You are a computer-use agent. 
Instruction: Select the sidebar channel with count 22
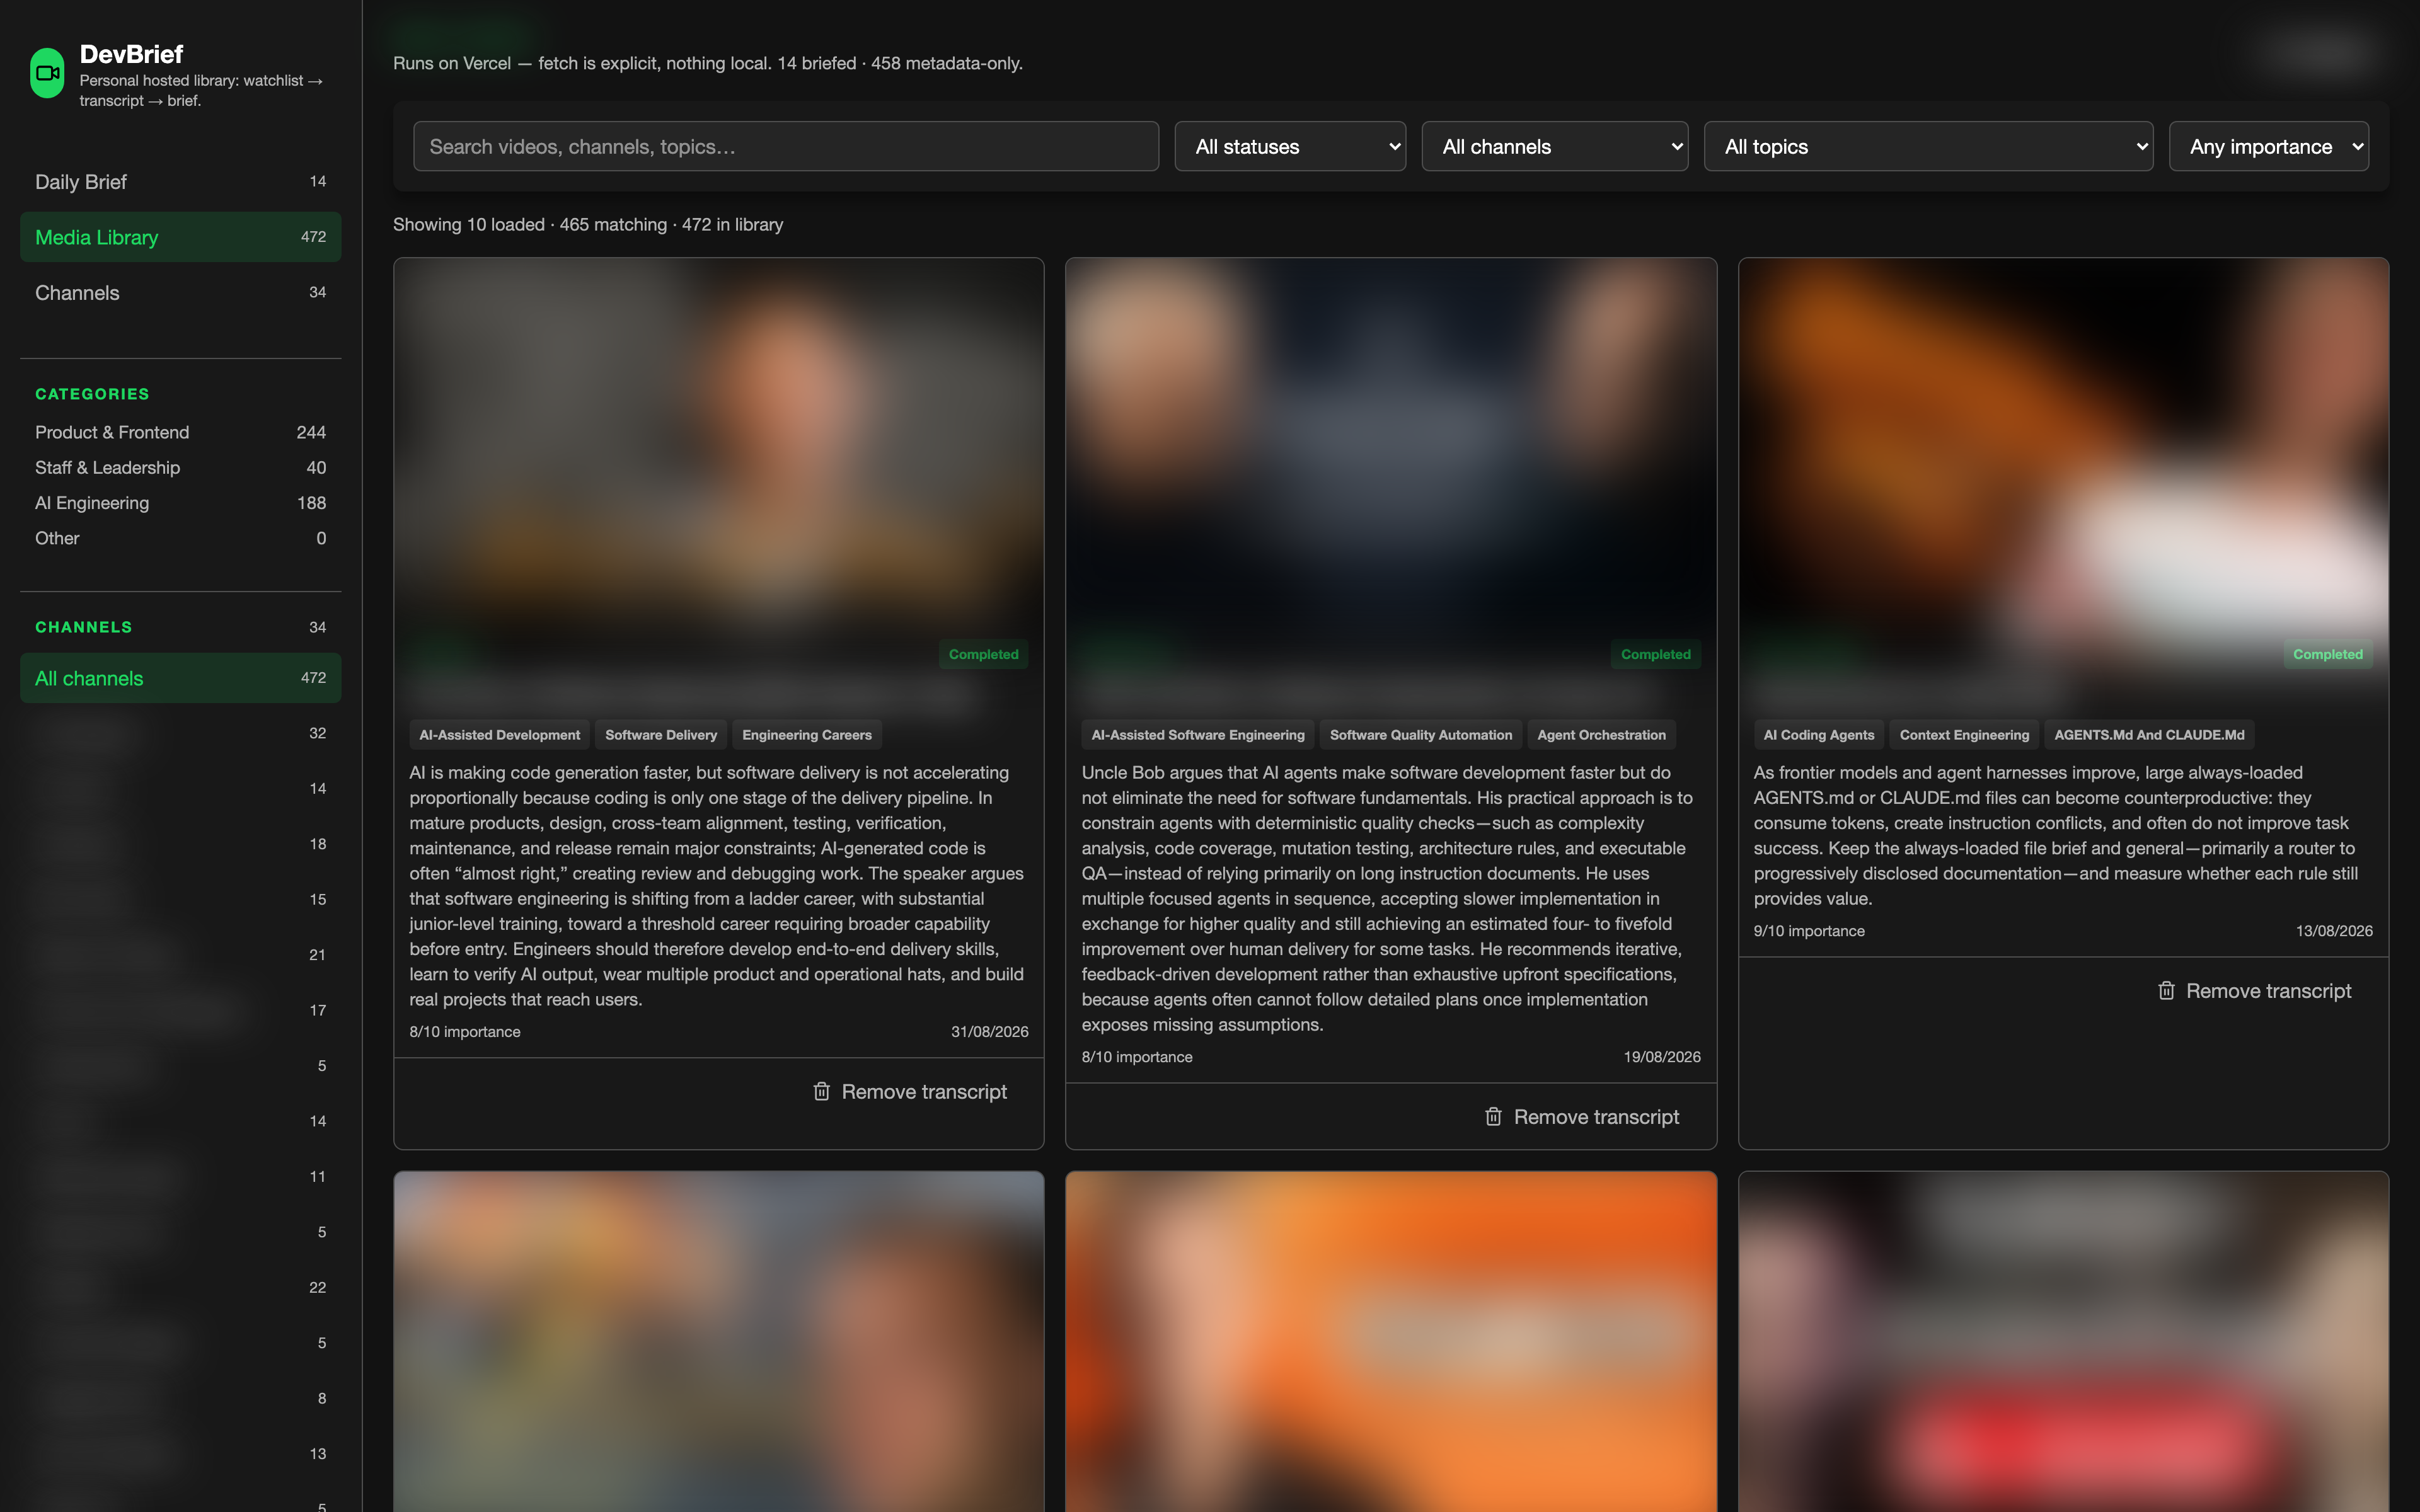tap(180, 1287)
